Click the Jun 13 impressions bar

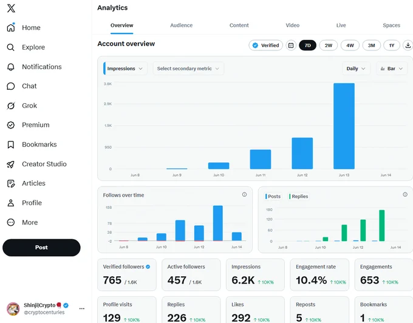coord(344,126)
